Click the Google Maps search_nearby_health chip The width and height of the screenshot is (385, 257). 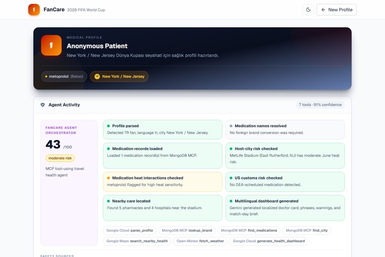click(137, 241)
